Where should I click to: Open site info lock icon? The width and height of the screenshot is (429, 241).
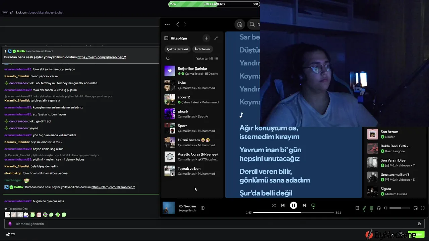12,12
